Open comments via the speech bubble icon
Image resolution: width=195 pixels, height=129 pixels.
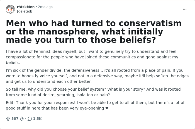coord(30,119)
